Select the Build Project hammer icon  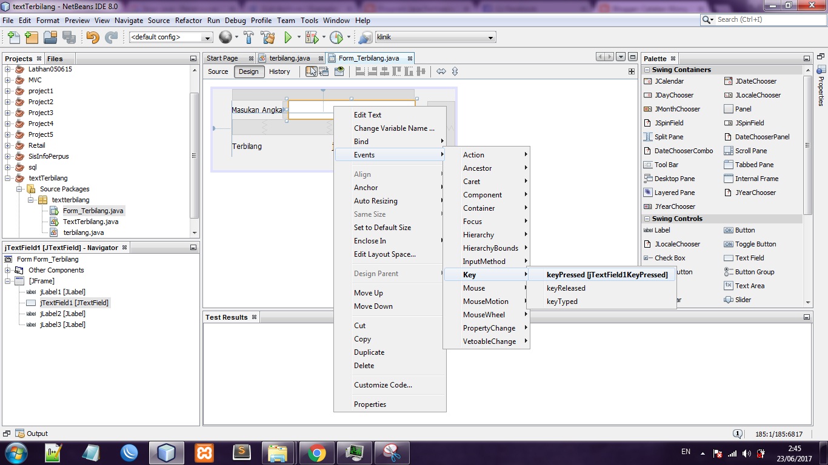249,36
